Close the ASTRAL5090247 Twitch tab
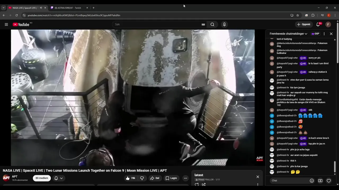 tap(87, 8)
